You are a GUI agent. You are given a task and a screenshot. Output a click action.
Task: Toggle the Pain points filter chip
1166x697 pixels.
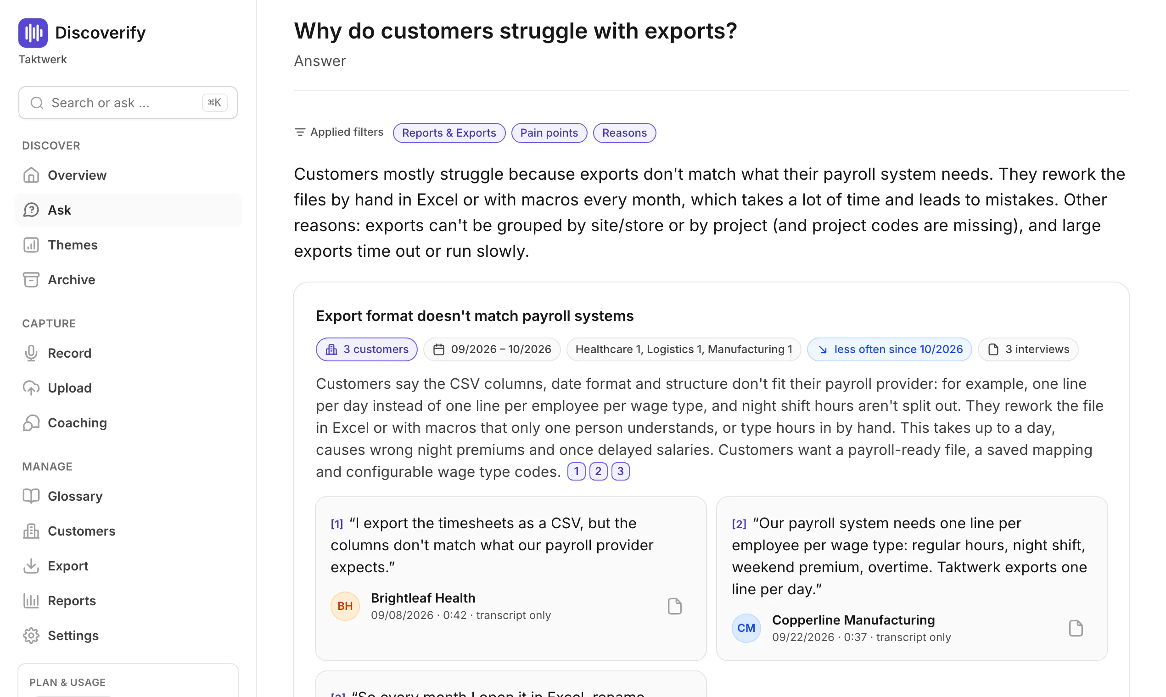pos(549,133)
